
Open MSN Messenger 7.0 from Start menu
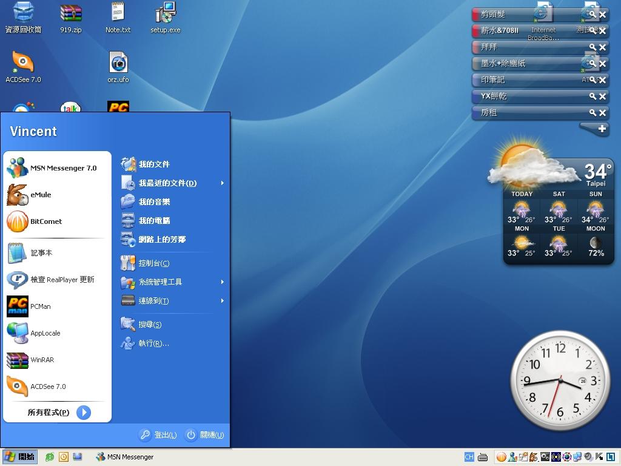coord(57,168)
